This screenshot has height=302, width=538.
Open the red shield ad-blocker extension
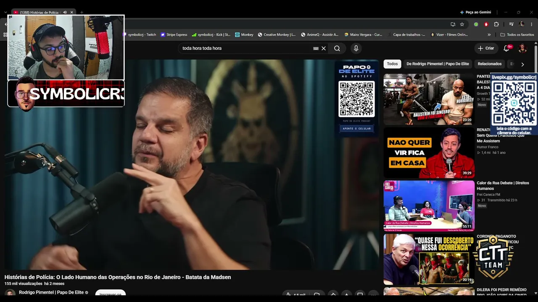pyautogui.click(x=486, y=24)
